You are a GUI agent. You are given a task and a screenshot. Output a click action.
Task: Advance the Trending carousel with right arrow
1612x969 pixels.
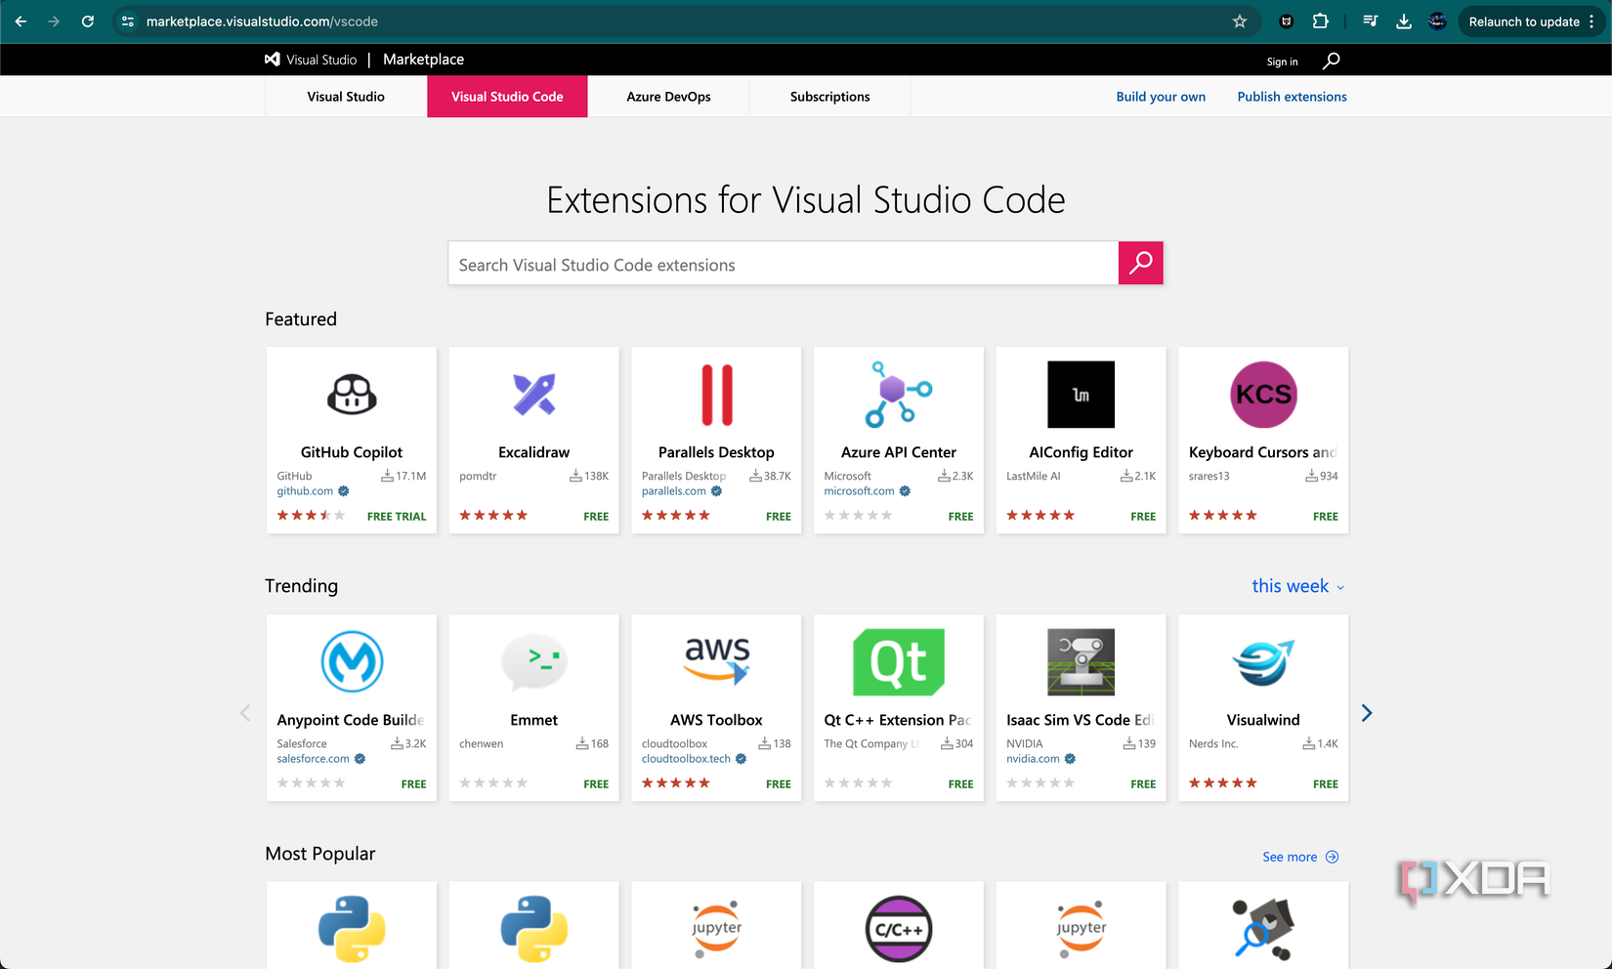point(1366,712)
